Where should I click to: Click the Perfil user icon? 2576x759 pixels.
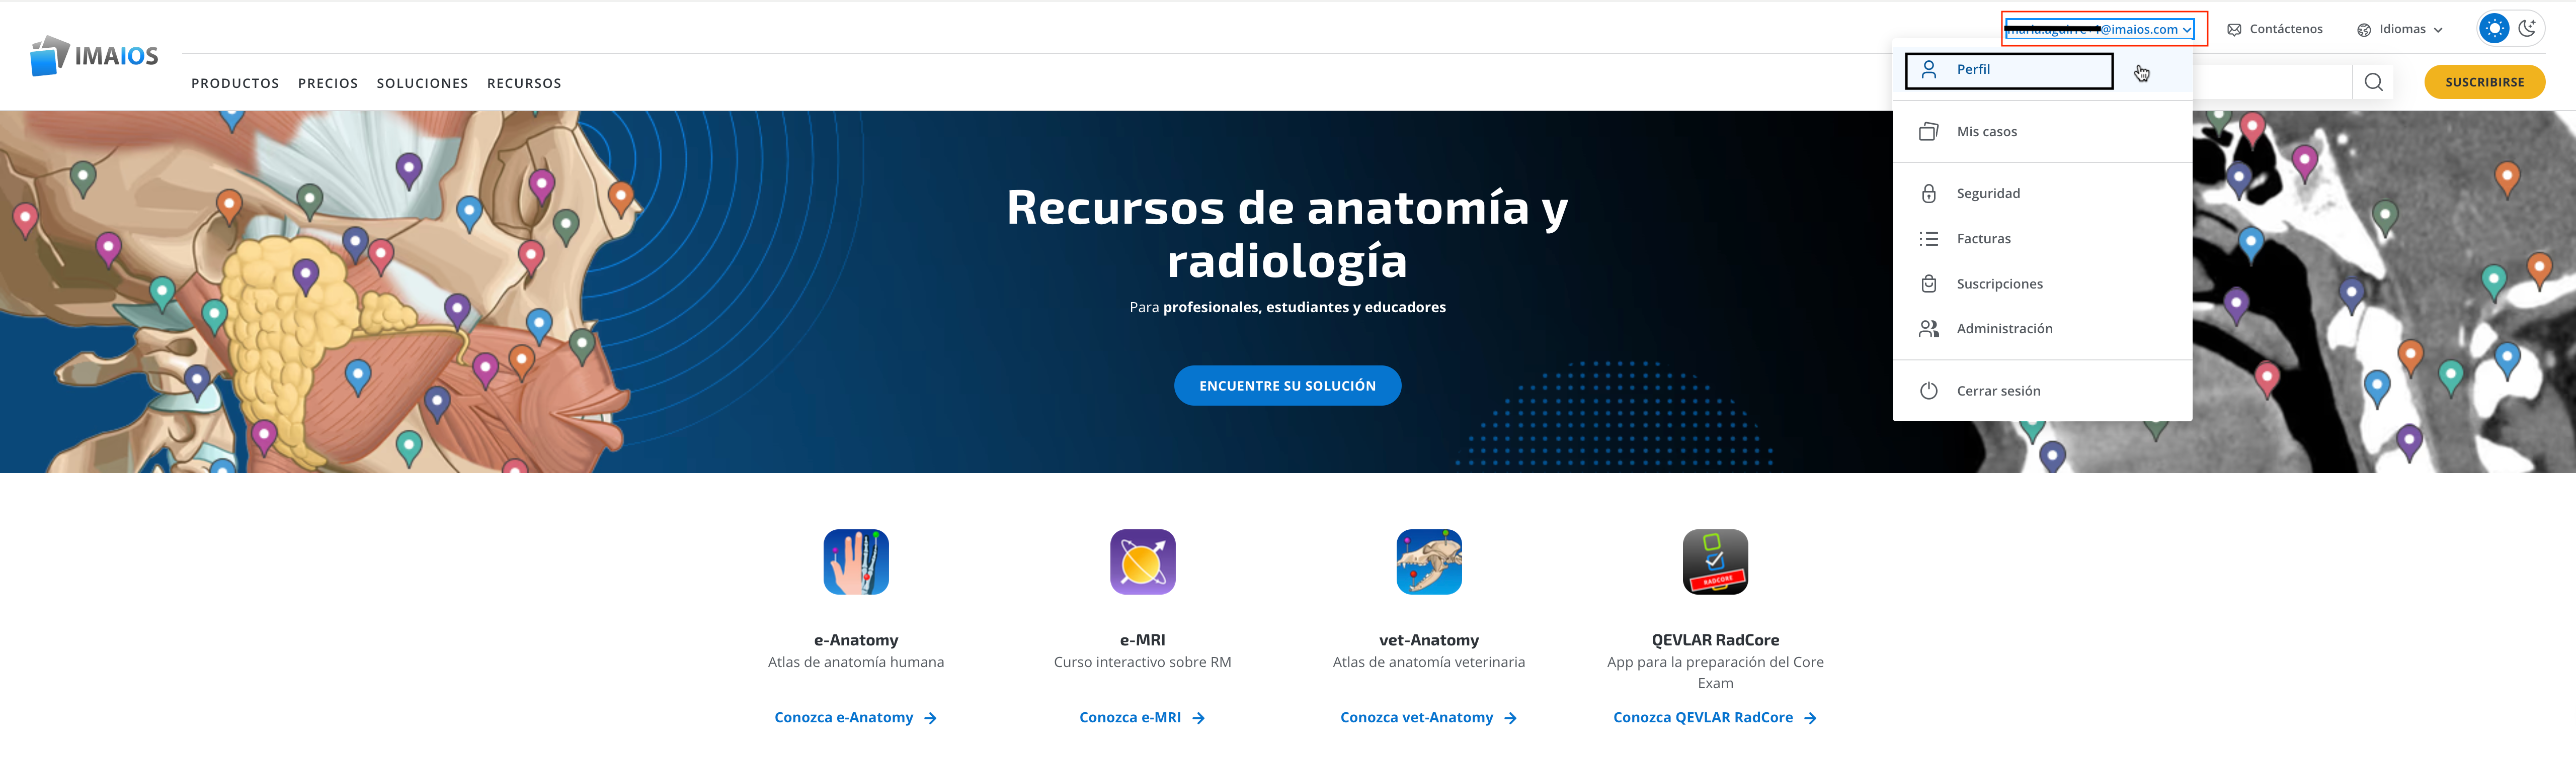point(1929,69)
